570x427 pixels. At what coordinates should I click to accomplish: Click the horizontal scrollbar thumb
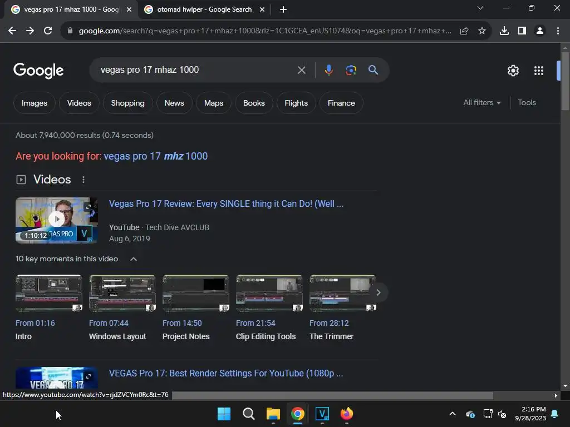click(332, 395)
